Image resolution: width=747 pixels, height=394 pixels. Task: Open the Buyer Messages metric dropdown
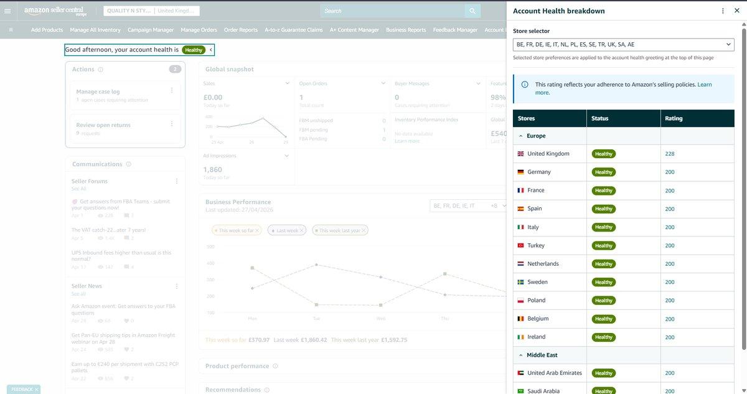click(478, 83)
